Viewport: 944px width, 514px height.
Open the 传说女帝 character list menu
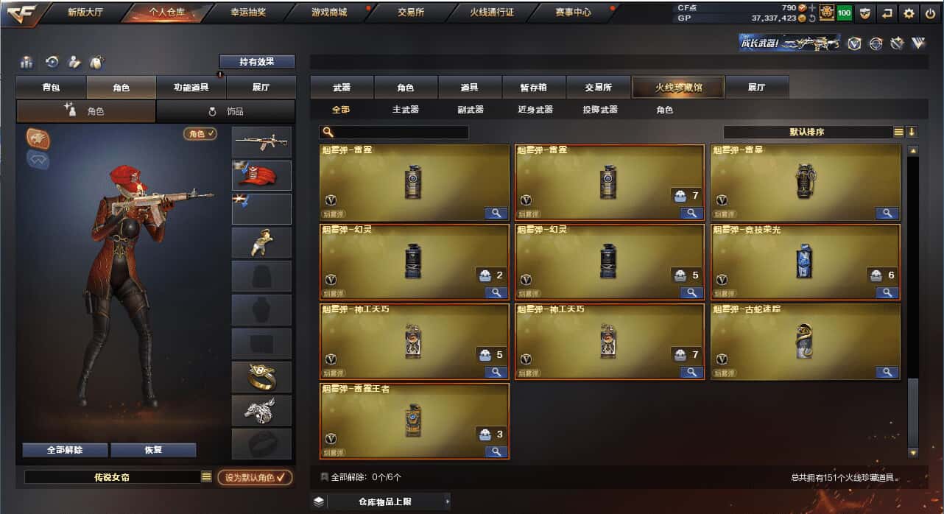coord(206,477)
